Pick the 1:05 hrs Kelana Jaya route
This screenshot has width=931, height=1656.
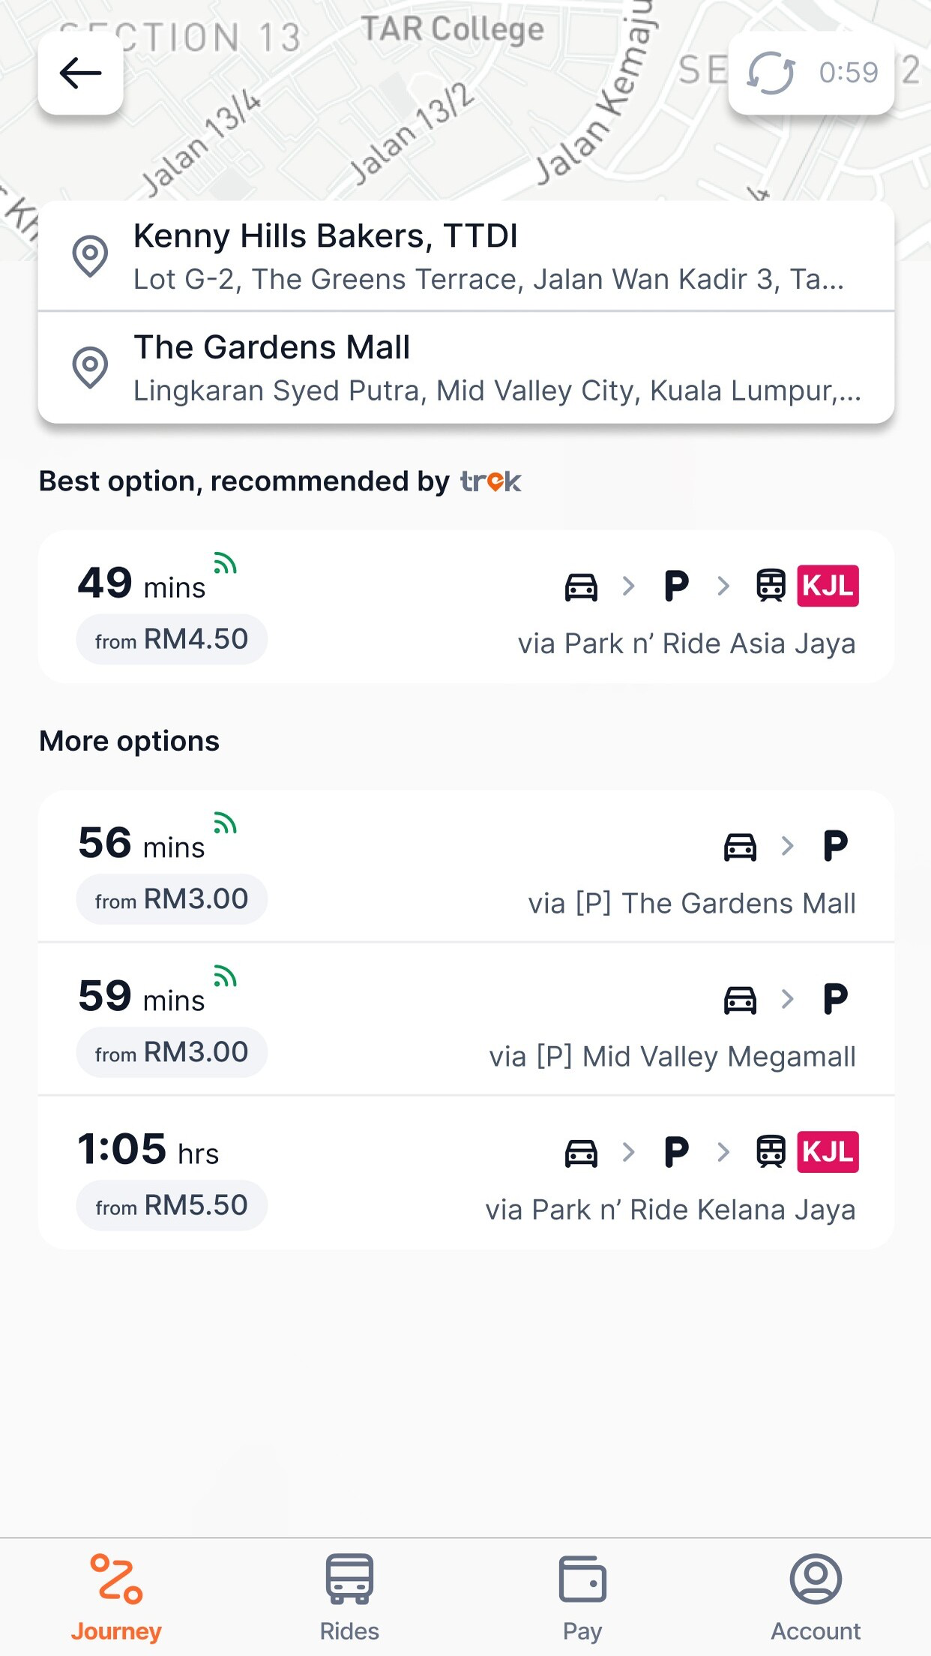click(x=465, y=1173)
